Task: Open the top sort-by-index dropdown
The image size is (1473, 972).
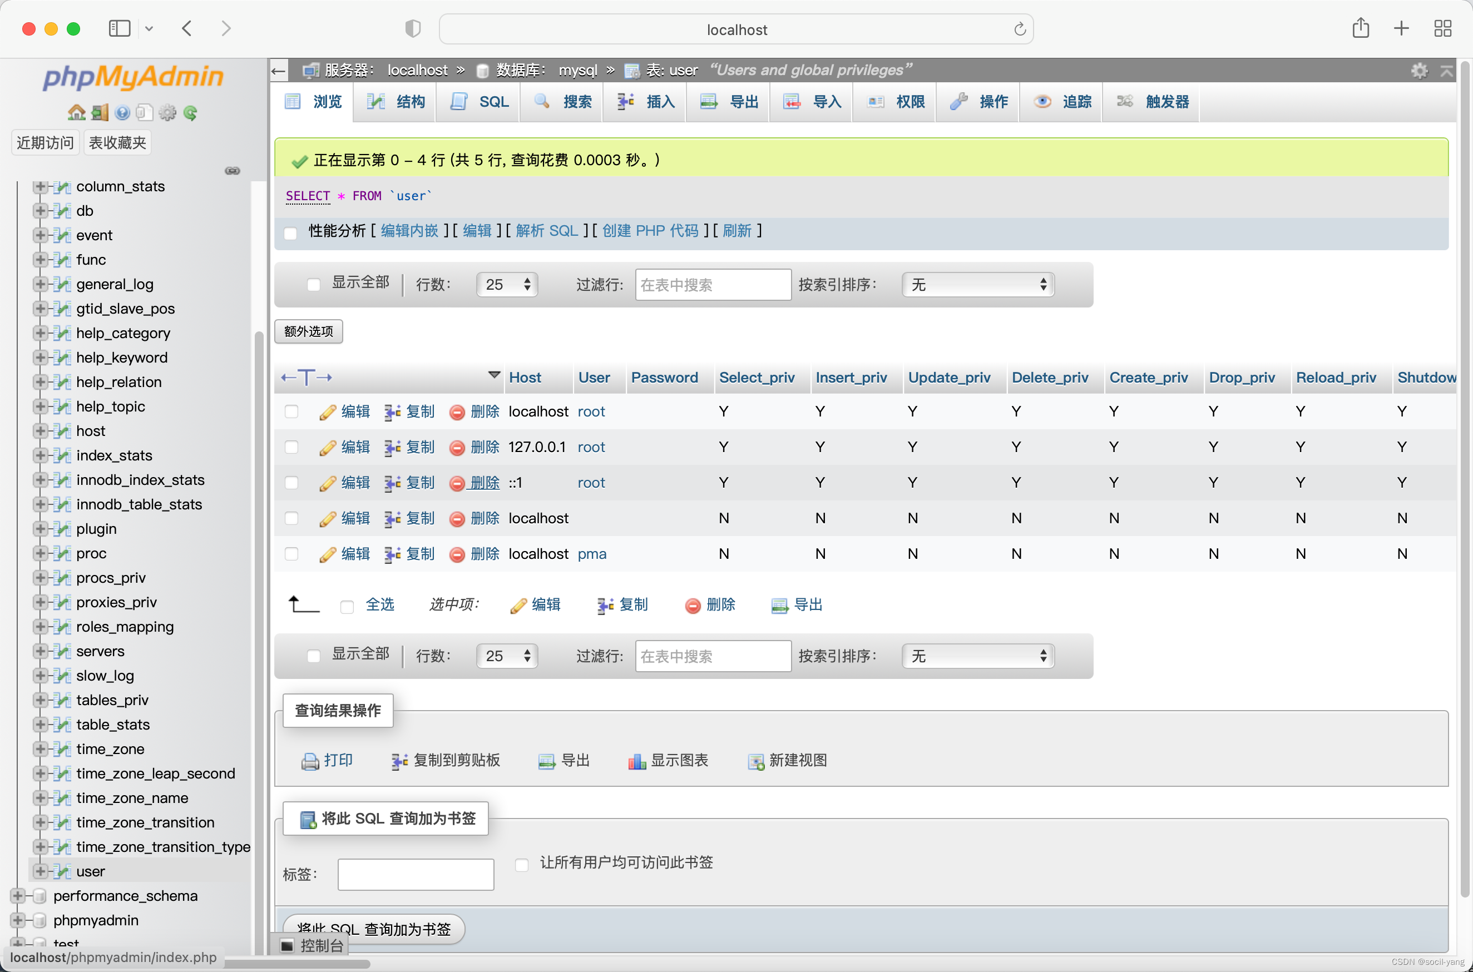Action: 978,285
